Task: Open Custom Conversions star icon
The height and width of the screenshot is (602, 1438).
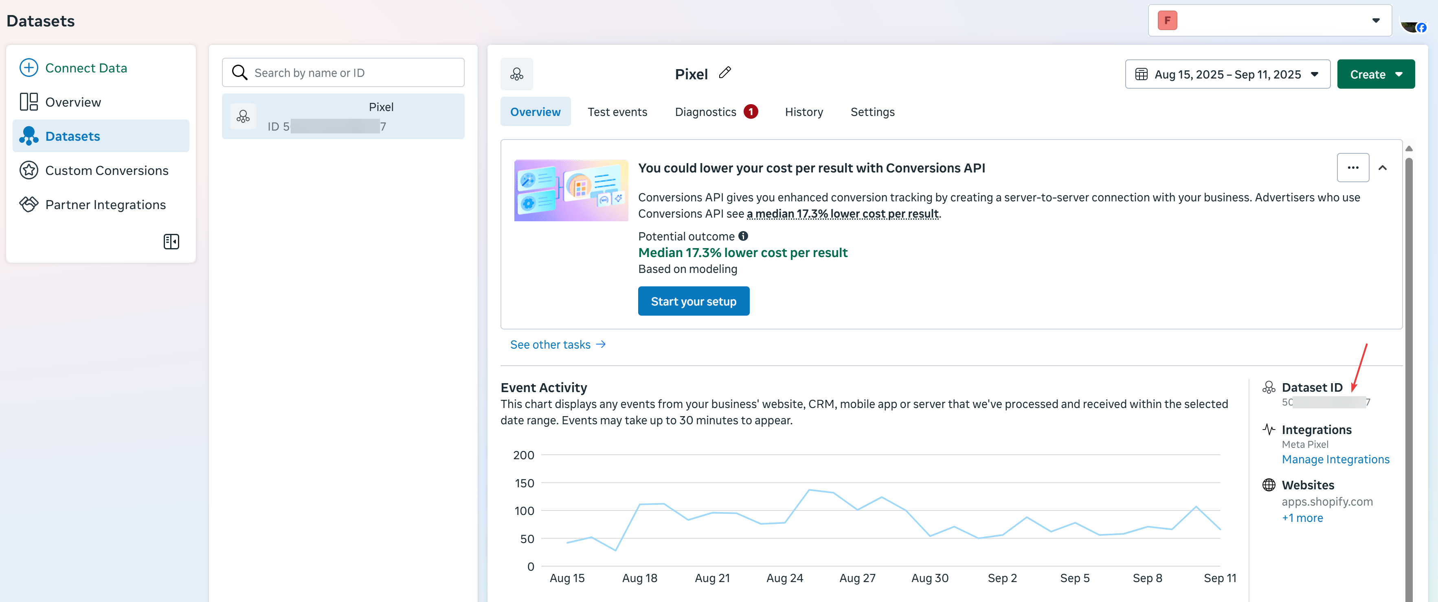Action: pos(29,170)
